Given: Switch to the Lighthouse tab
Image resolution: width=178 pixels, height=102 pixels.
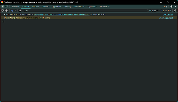Looking at the screenshot, I should 92,6.
